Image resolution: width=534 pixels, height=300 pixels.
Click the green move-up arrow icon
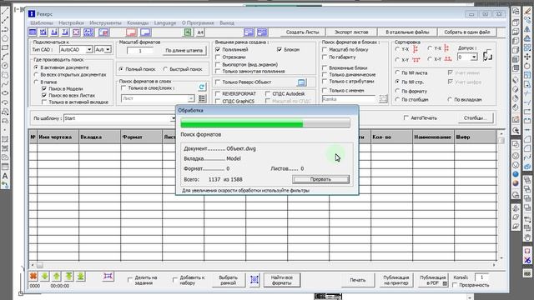pos(57,277)
